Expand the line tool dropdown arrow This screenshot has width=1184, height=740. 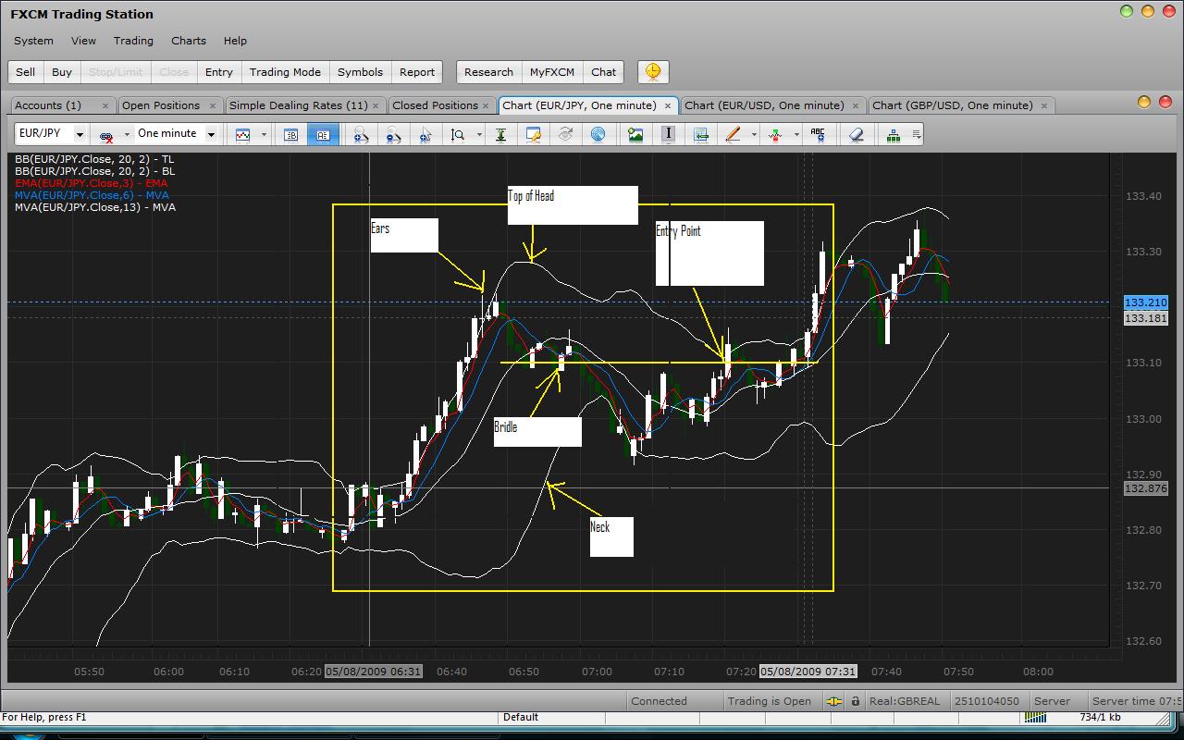tap(753, 135)
